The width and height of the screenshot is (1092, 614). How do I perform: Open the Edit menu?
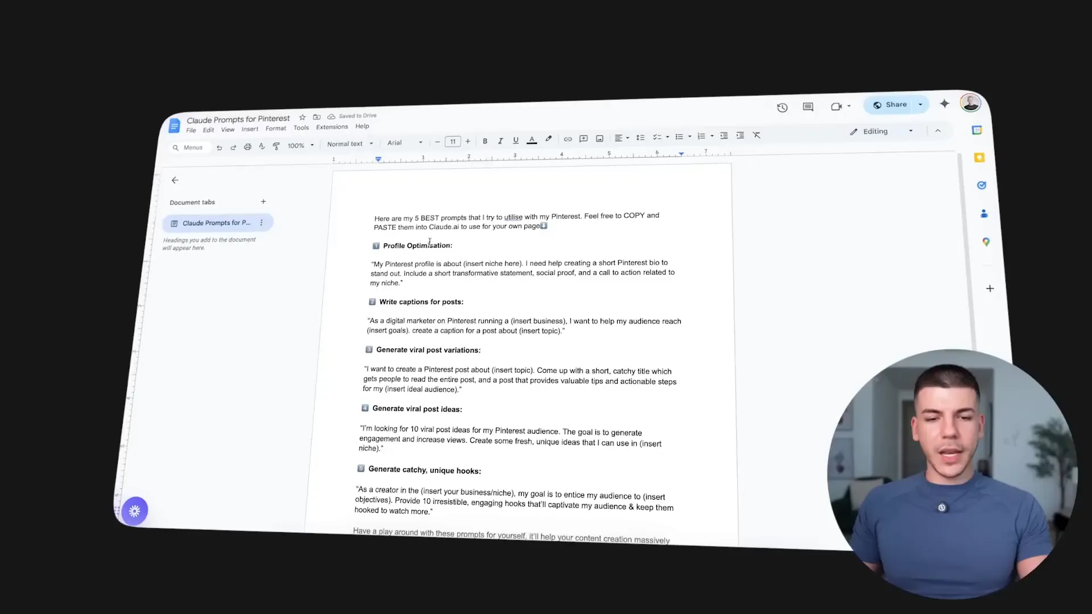209,130
